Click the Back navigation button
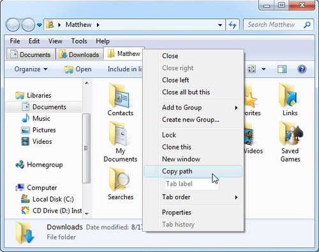 (13, 25)
